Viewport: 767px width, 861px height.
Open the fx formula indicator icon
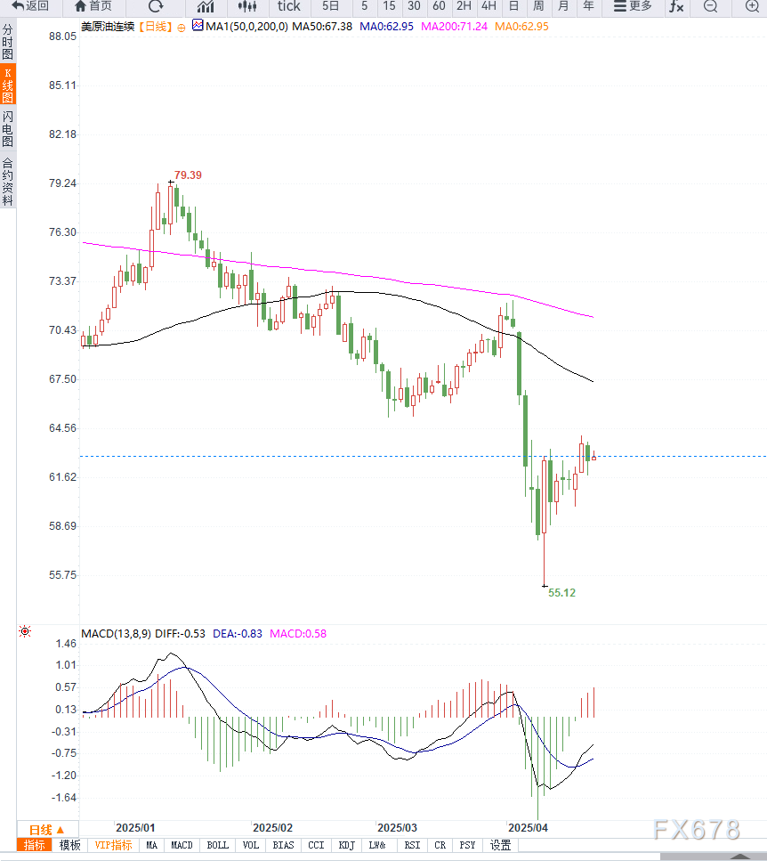click(676, 6)
